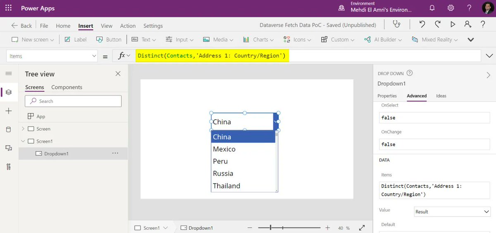This screenshot has width=496, height=233.
Task: Select the Insert tab
Action: [x=86, y=26]
